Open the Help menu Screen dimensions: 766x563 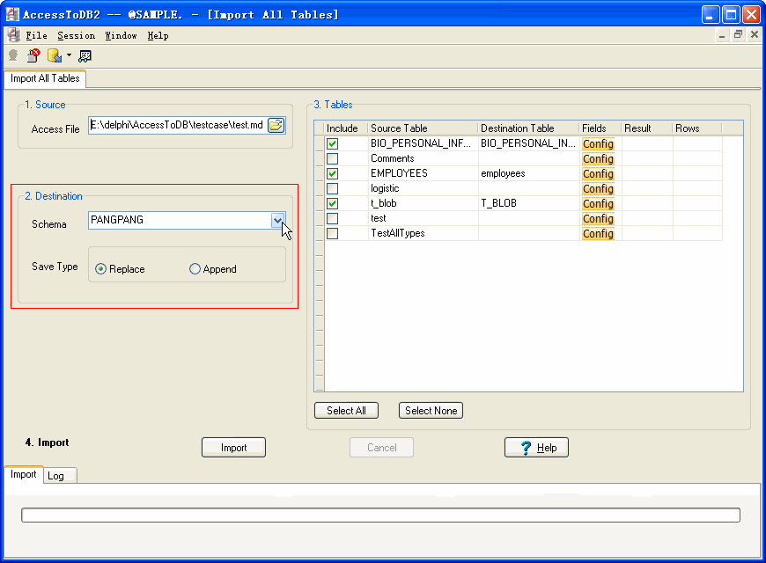(158, 36)
